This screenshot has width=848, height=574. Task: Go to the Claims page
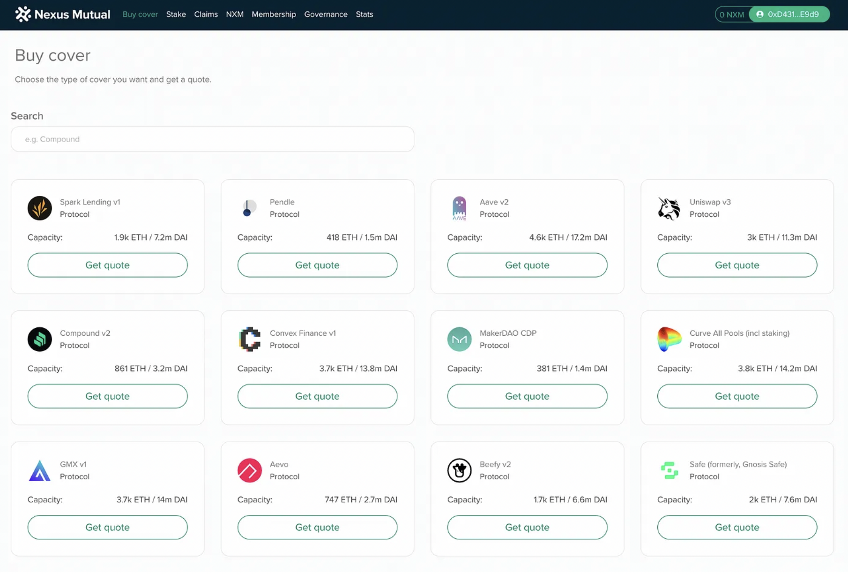pos(206,14)
